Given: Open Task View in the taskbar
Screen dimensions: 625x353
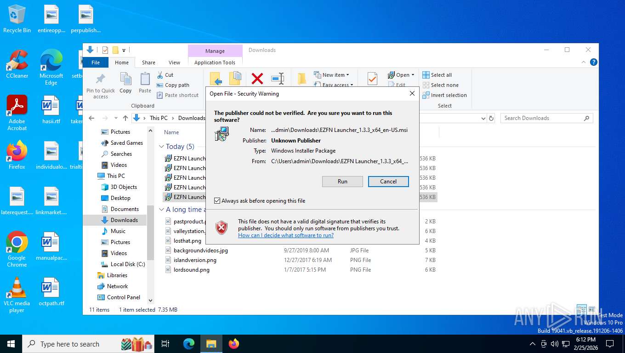Looking at the screenshot, I should 165,344.
